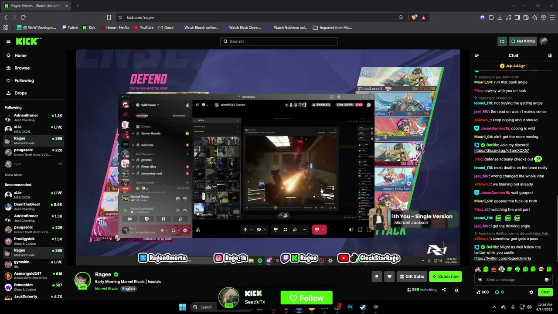Click the Kick search field
The width and height of the screenshot is (558, 314).
pos(279,41)
